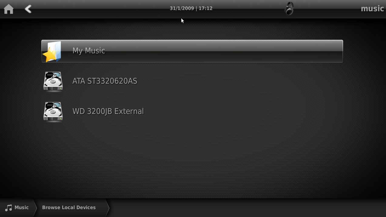The height and width of the screenshot is (217, 386).
Task: Open the starred My Music folder icon
Action: tap(52, 52)
